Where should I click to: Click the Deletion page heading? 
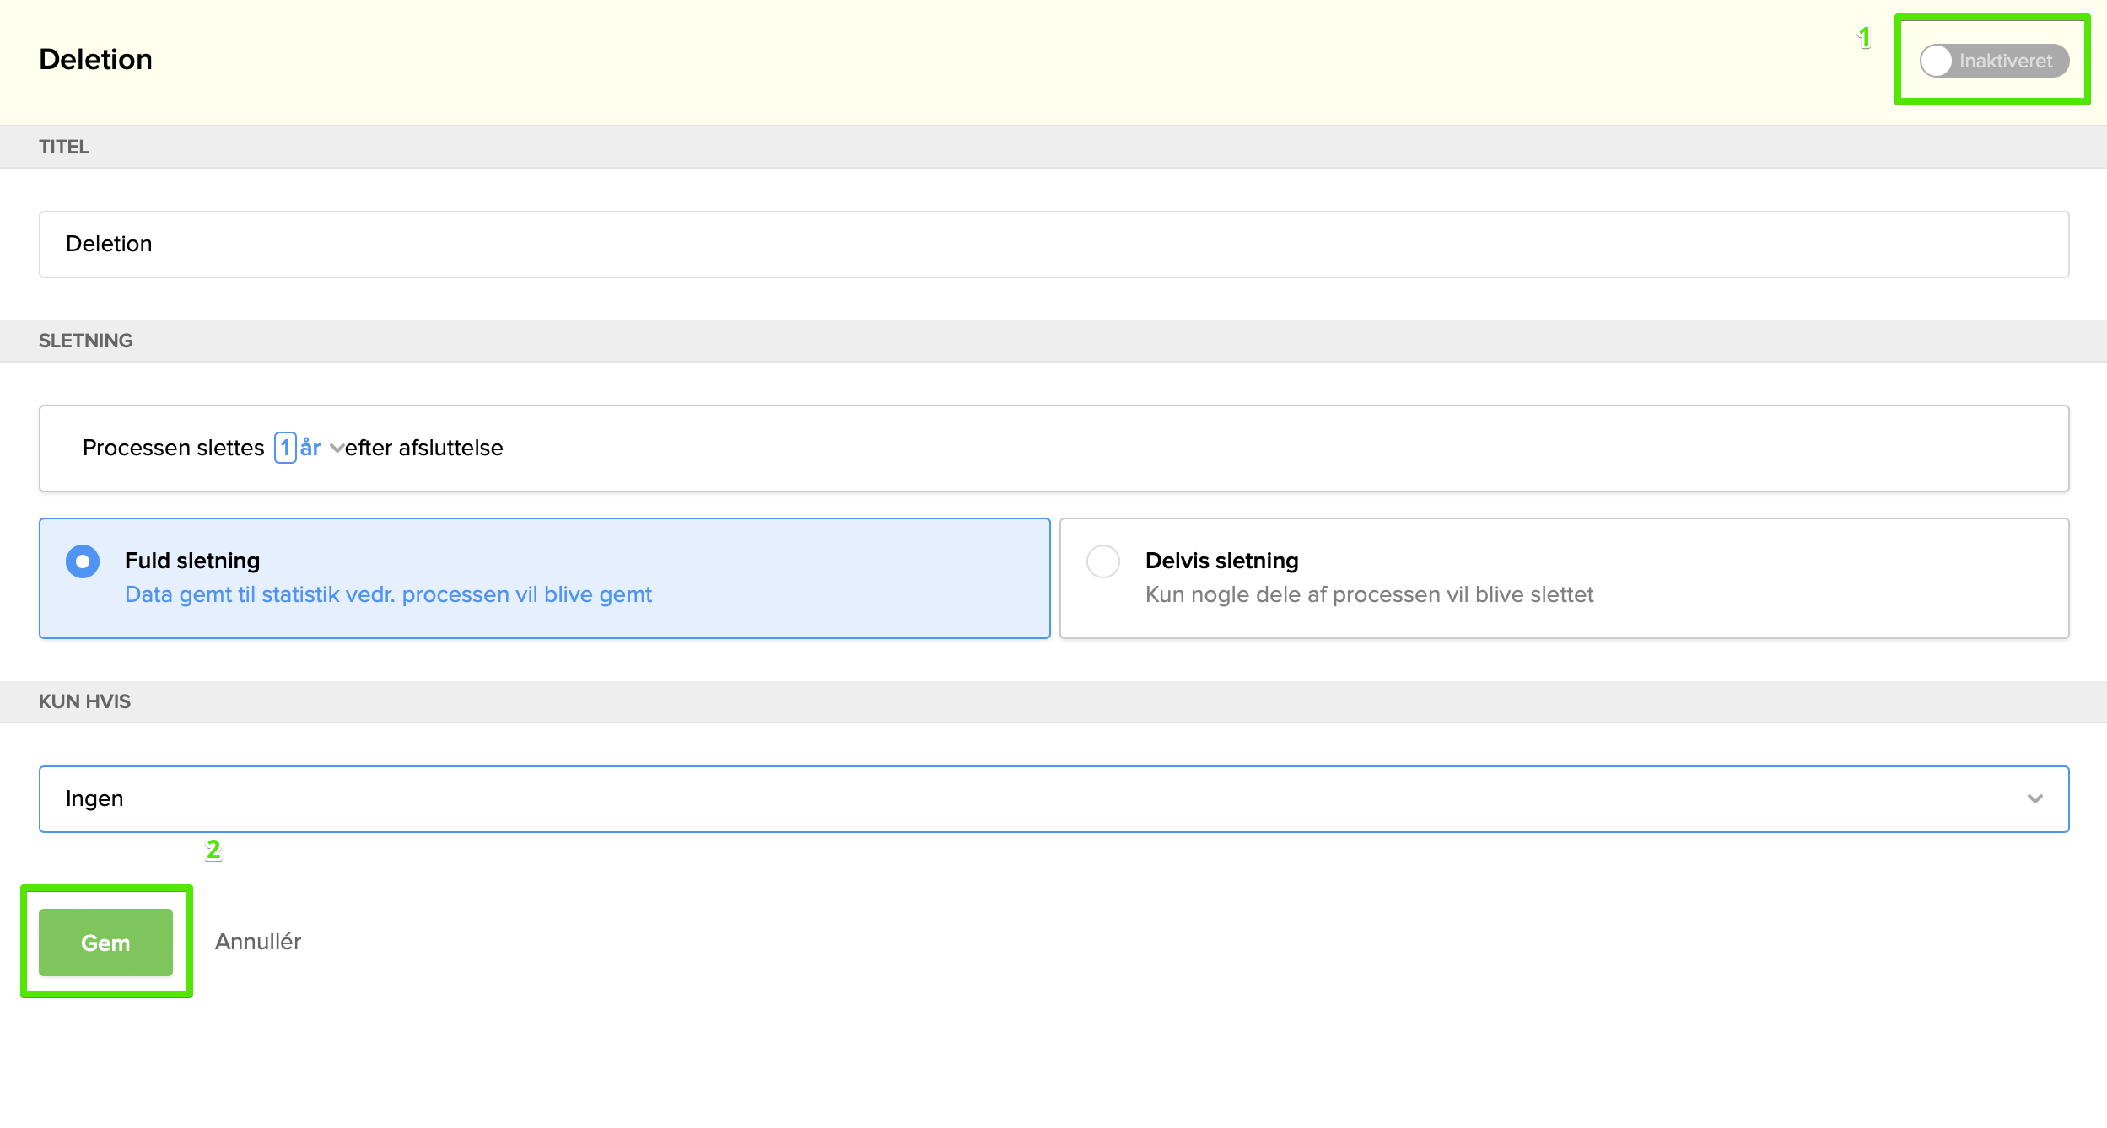(95, 59)
